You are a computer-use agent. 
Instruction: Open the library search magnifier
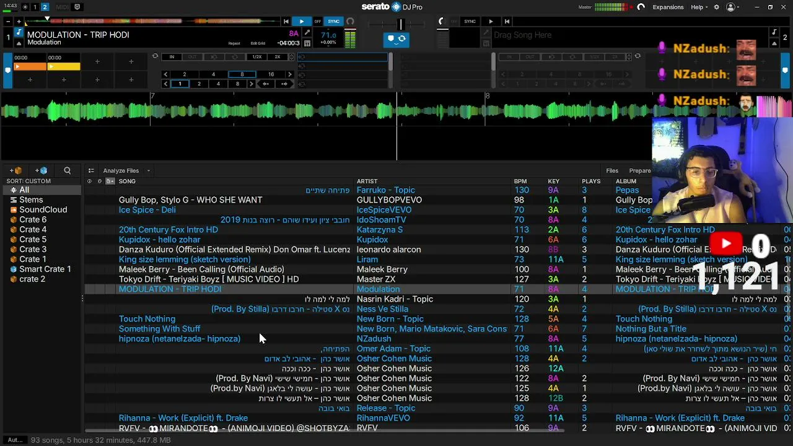[67, 170]
